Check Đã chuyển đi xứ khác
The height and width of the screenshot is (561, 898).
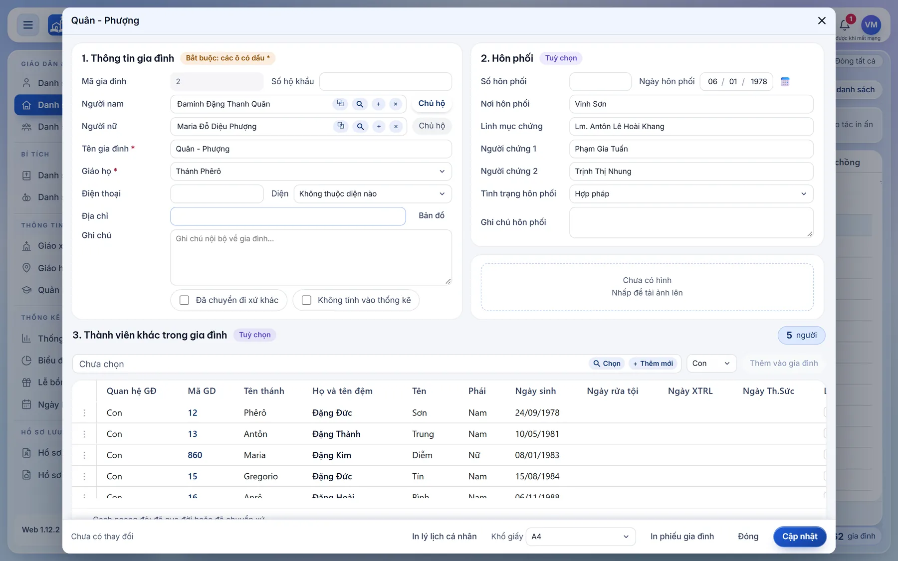pyautogui.click(x=184, y=300)
